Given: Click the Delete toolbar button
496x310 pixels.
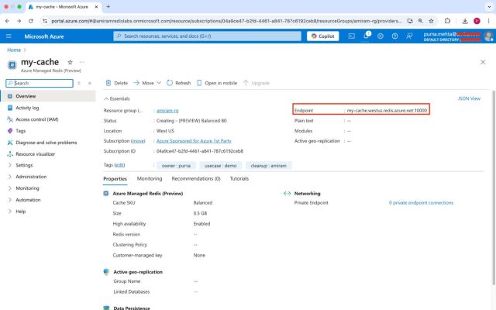Looking at the screenshot, I should pyautogui.click(x=117, y=83).
